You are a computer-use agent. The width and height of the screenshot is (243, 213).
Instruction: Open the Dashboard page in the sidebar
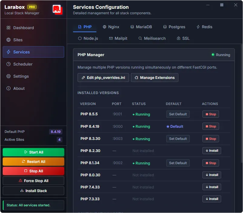click(33, 28)
